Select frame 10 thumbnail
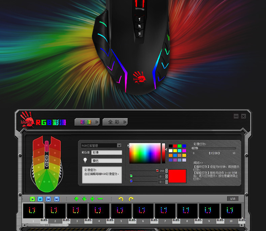266x231 pixels. coord(231,211)
